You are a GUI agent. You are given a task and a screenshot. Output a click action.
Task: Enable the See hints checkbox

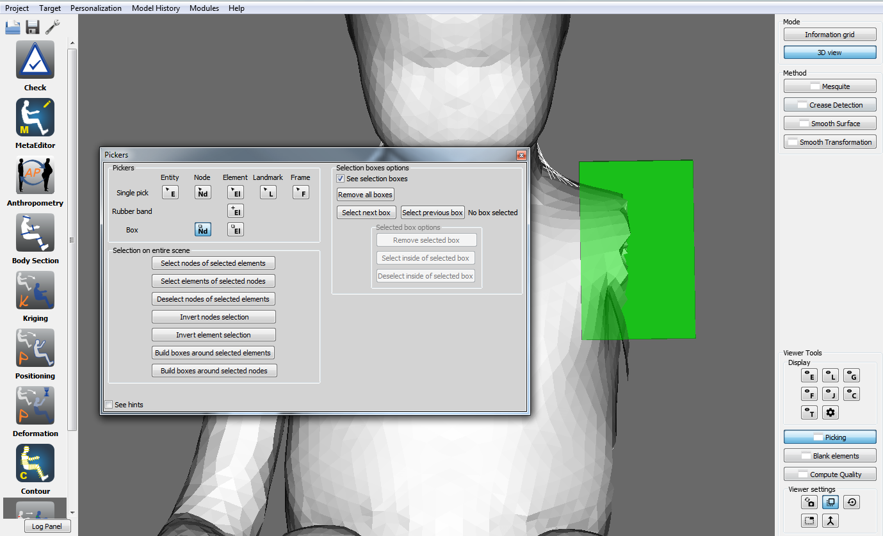[x=108, y=405]
